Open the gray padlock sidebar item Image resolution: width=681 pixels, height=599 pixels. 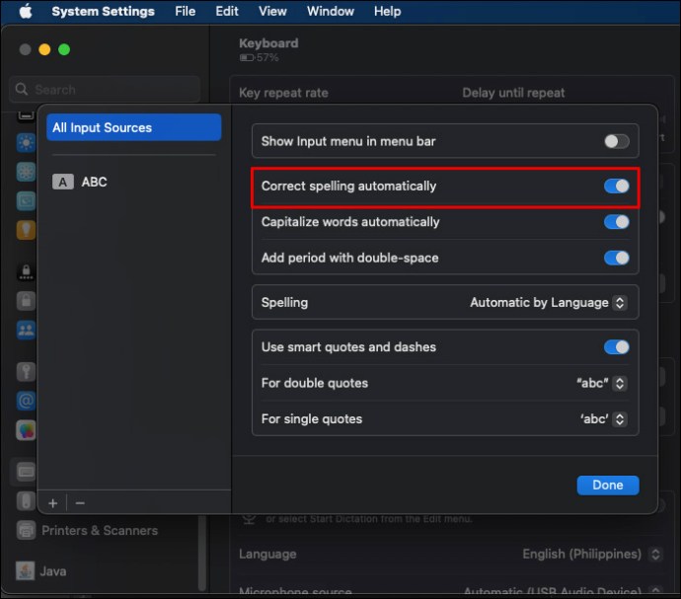pyautogui.click(x=26, y=301)
